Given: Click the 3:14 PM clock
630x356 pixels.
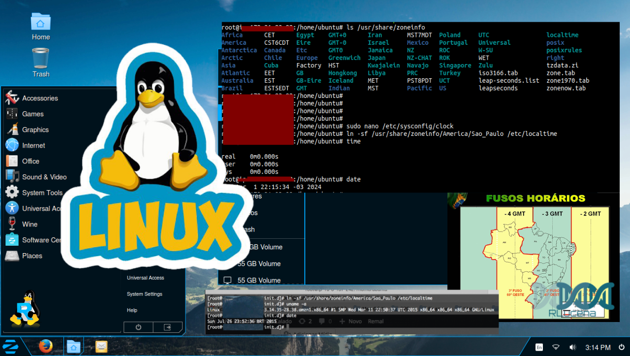Looking at the screenshot, I should tap(598, 347).
